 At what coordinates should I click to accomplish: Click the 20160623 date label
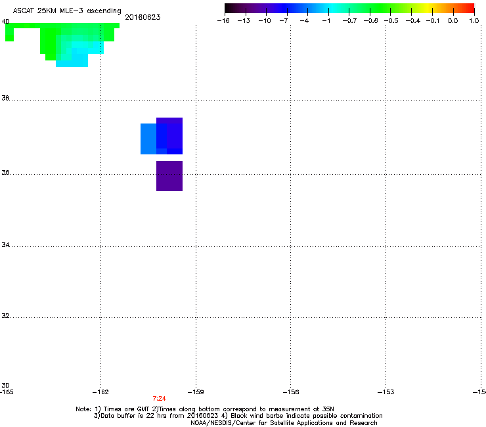tap(143, 17)
